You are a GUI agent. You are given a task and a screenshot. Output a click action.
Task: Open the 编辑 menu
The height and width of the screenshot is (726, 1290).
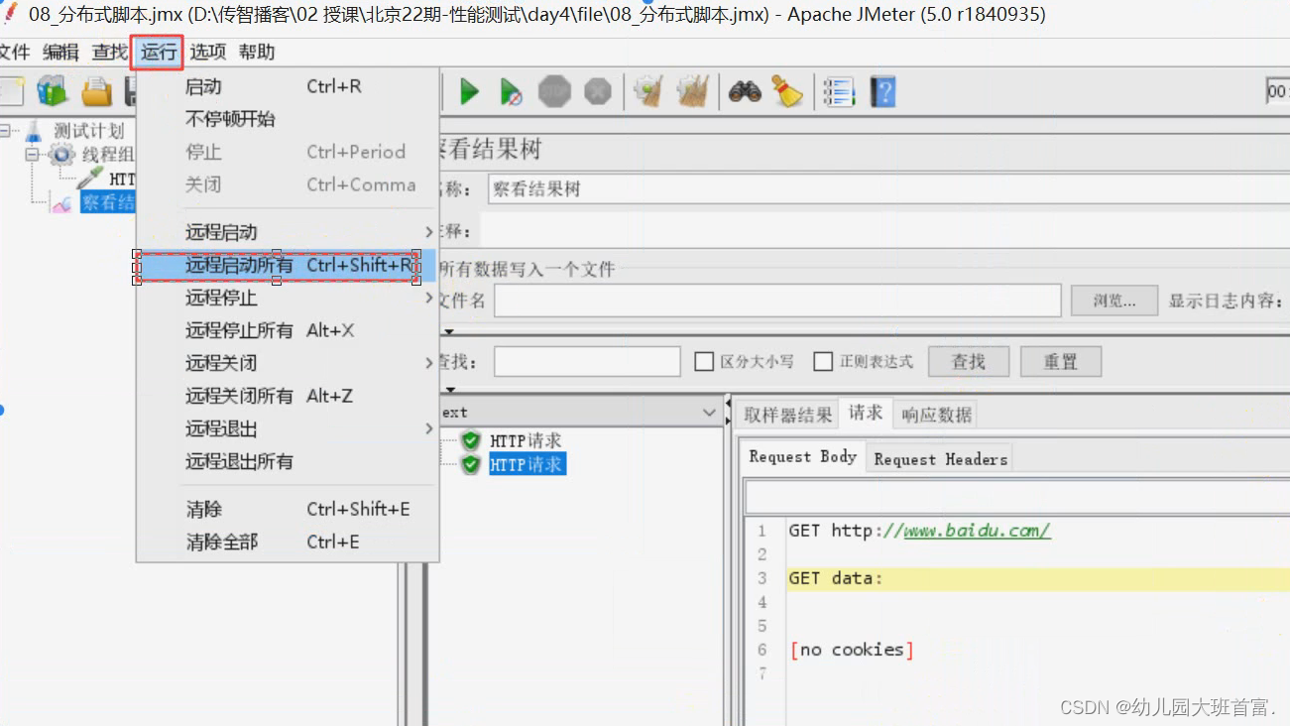click(x=60, y=52)
